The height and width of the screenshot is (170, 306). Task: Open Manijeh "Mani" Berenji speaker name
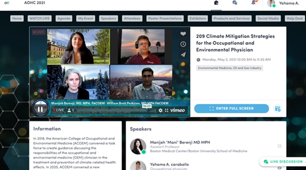click(x=180, y=142)
